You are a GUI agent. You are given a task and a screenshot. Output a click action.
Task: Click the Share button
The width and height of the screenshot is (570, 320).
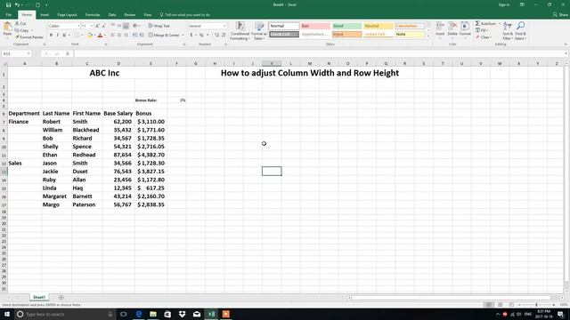pos(560,15)
